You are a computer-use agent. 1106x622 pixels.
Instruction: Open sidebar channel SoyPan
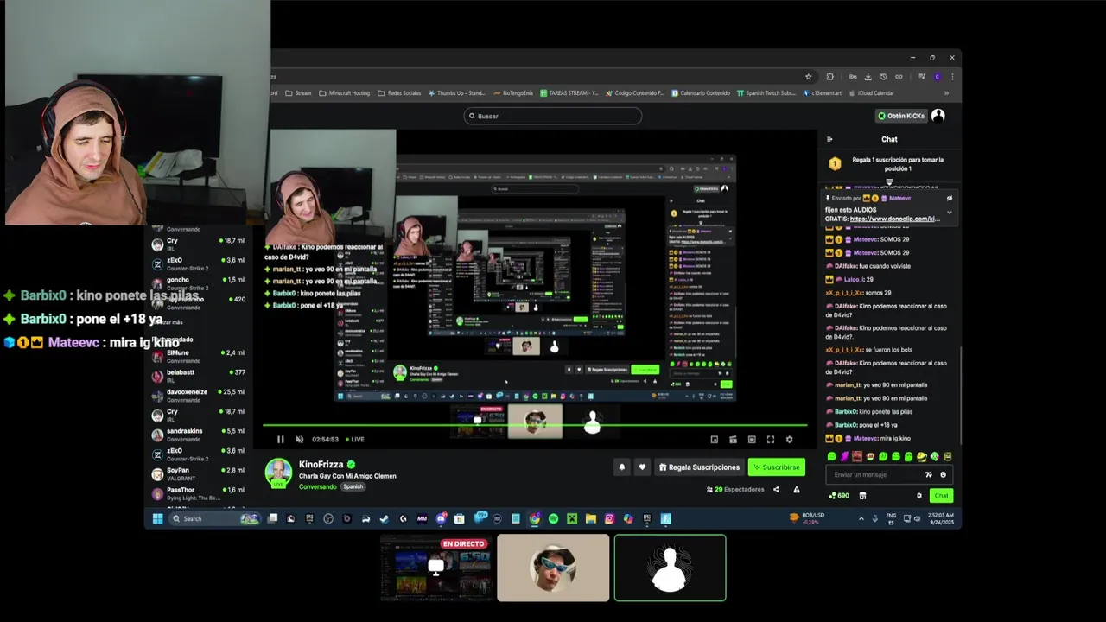pos(198,473)
